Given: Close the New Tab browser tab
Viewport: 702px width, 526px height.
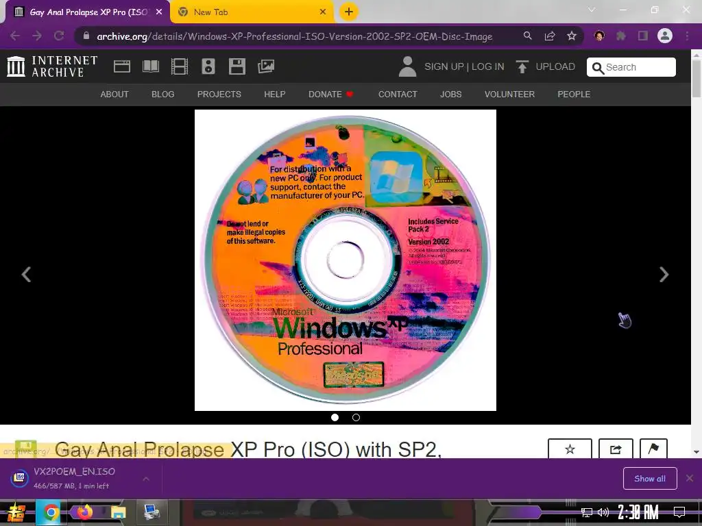Looking at the screenshot, I should [x=323, y=12].
